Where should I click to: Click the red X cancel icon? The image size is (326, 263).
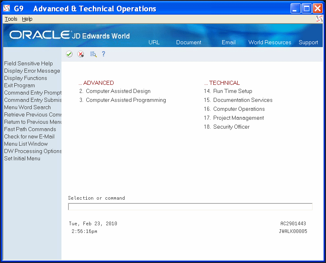pyautogui.click(x=81, y=54)
